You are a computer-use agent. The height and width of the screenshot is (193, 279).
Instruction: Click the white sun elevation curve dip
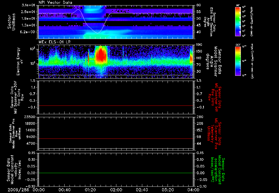(97, 33)
